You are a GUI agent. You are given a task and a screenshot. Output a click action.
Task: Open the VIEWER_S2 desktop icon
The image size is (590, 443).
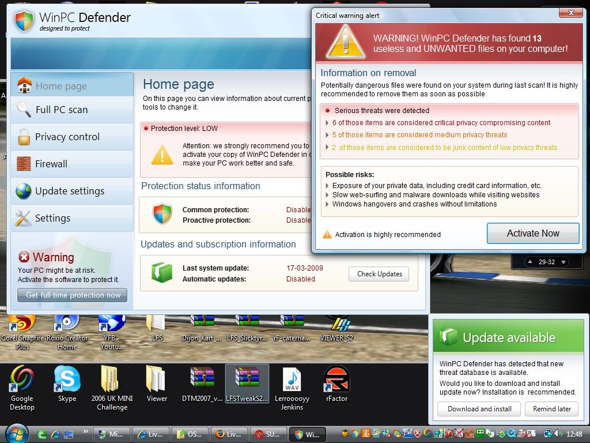pyautogui.click(x=336, y=329)
